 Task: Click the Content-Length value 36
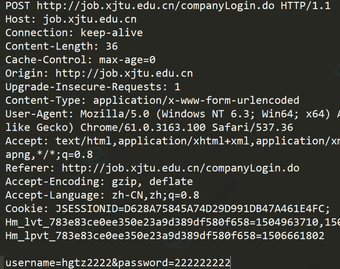click(x=112, y=46)
